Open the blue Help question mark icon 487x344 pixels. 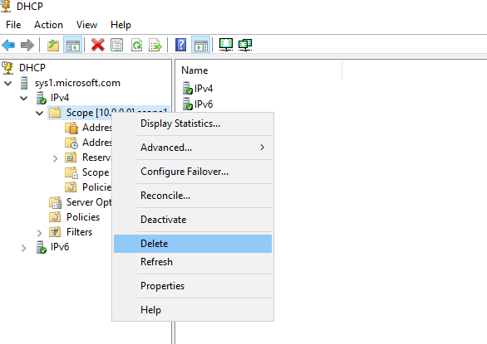(181, 45)
